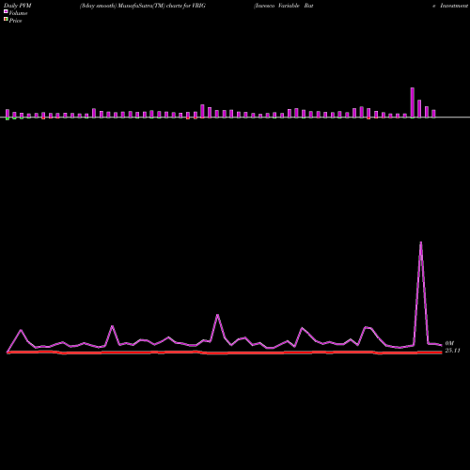Click the highest peak of the magenta volume line
470x470 pixels.
pyautogui.click(x=420, y=242)
